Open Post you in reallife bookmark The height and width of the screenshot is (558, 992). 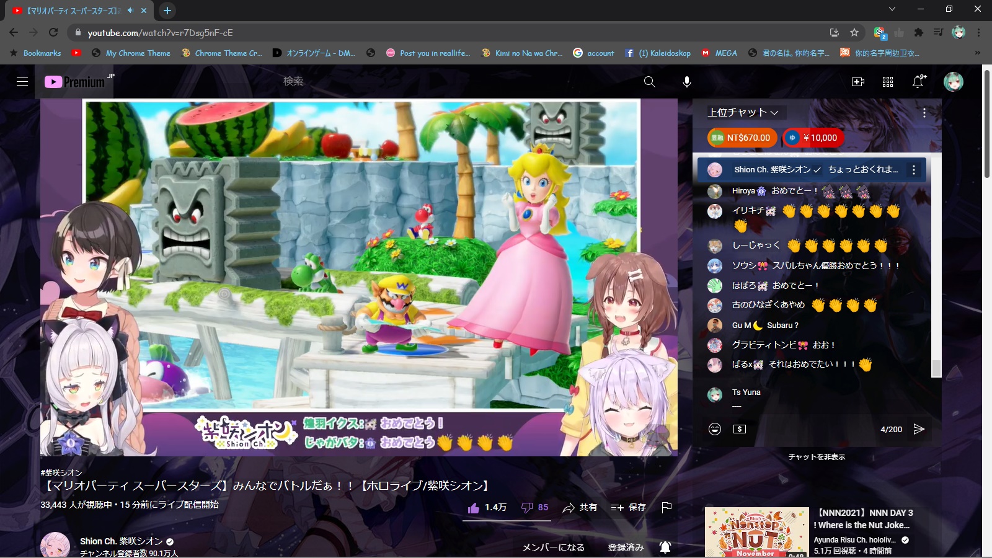(x=428, y=53)
